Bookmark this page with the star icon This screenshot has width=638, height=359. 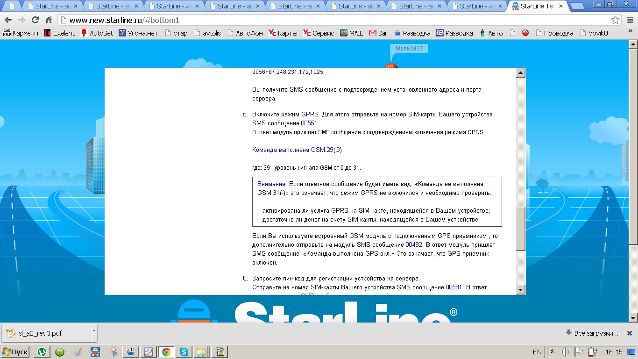point(616,20)
